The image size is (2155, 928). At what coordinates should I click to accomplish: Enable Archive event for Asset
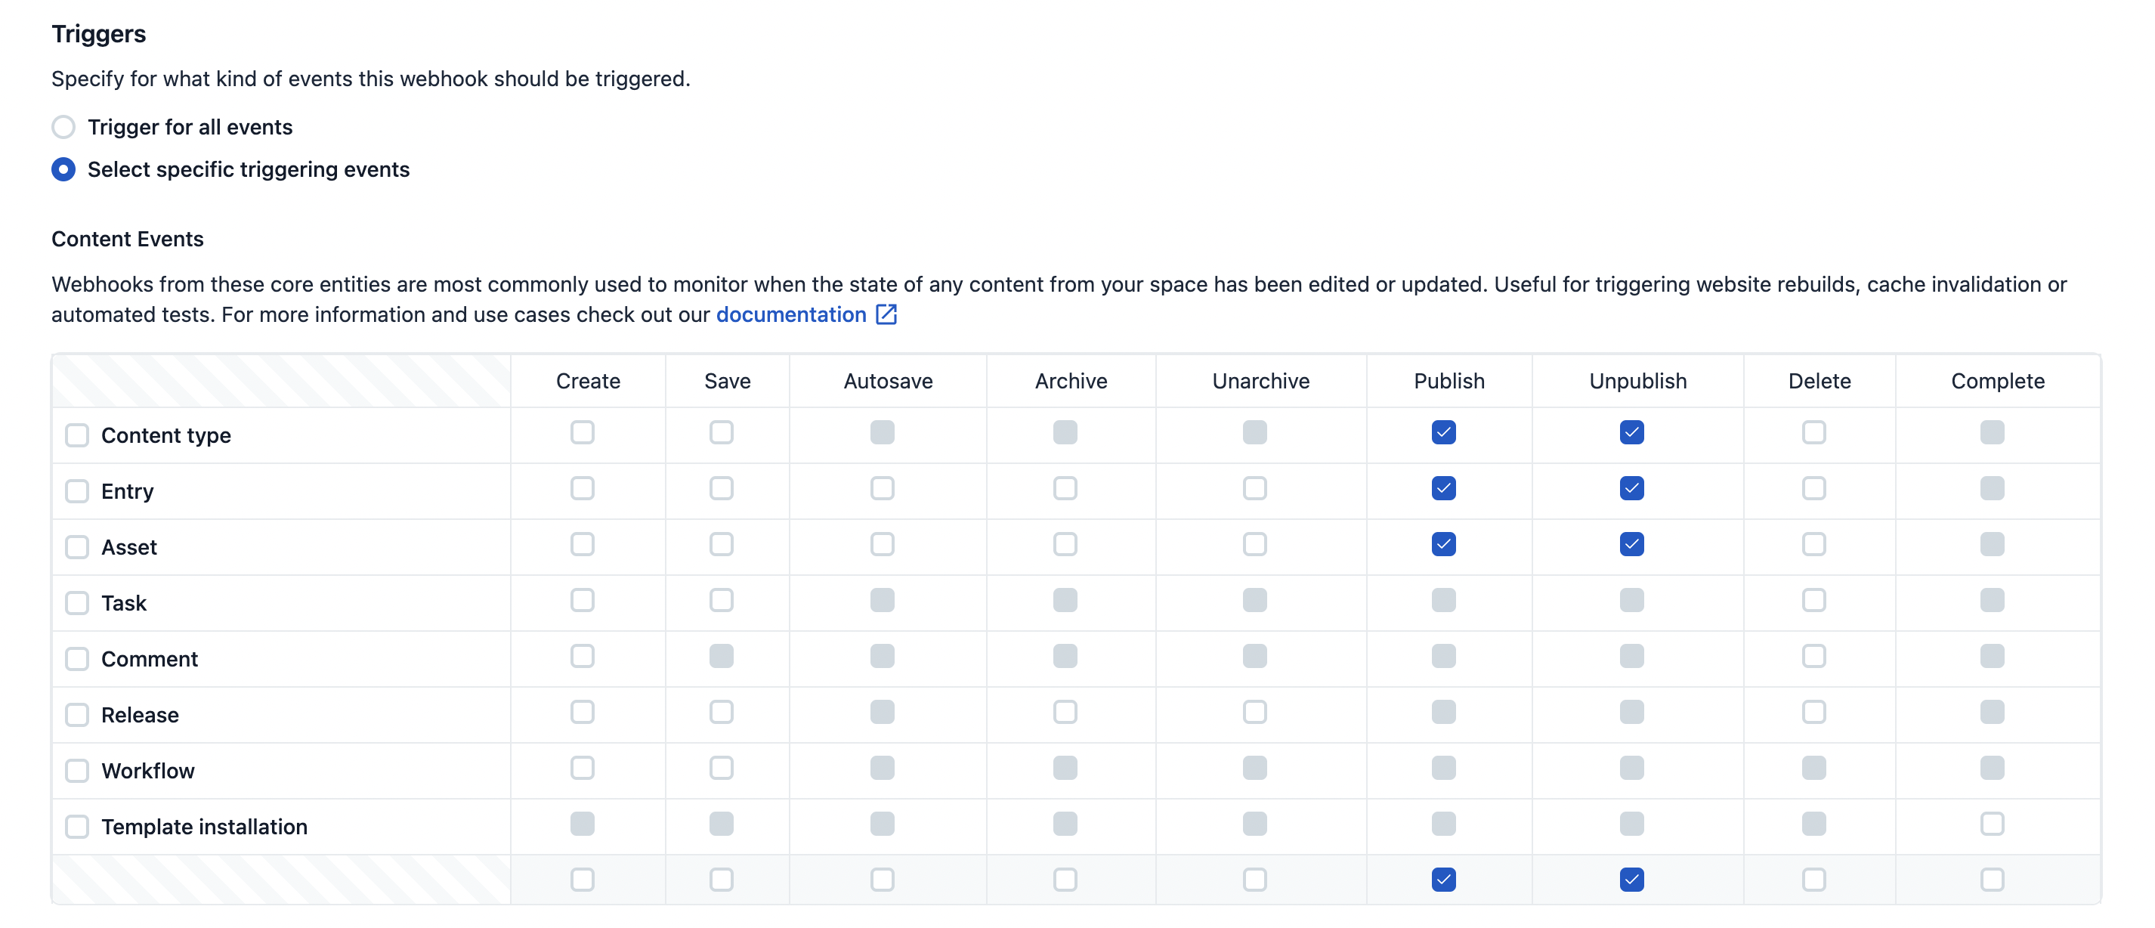(x=1064, y=545)
